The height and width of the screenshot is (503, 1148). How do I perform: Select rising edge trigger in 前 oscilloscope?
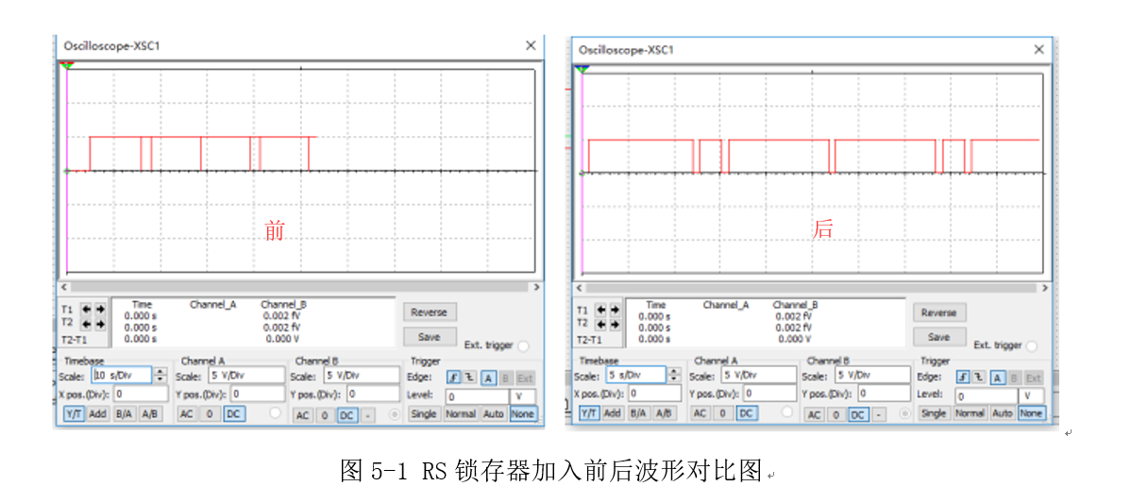pyautogui.click(x=453, y=377)
